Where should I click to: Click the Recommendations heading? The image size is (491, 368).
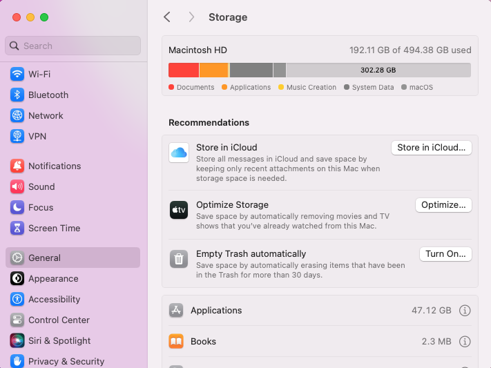pos(209,122)
